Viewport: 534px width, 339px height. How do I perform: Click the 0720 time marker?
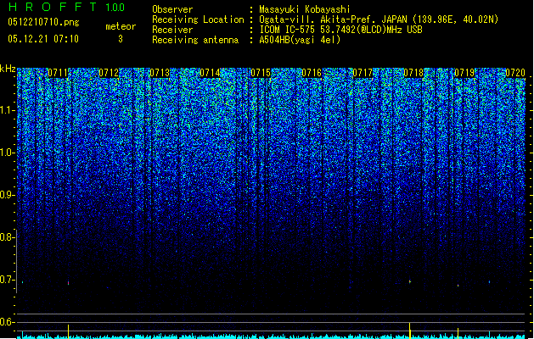(x=515, y=73)
